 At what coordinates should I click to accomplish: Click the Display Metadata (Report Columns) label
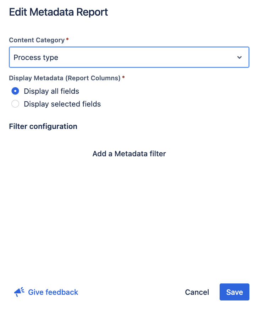65,78
